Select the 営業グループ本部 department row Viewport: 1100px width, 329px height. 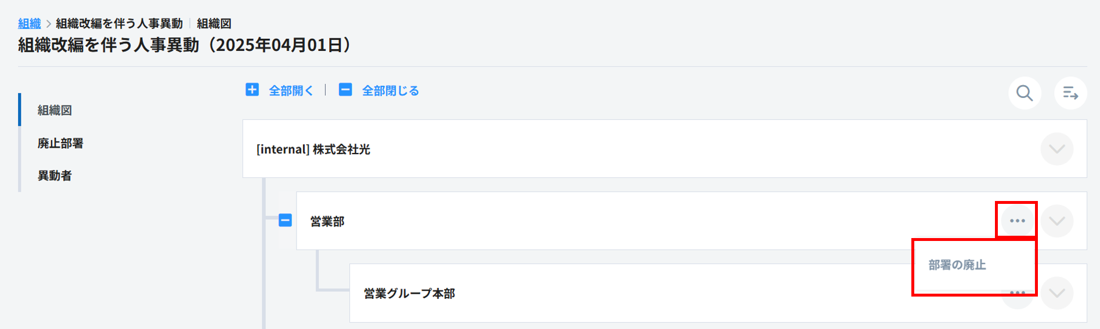580,293
